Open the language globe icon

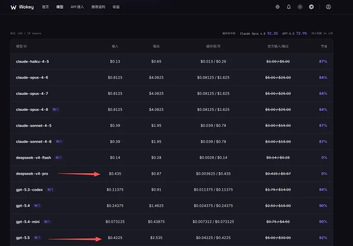point(277,7)
